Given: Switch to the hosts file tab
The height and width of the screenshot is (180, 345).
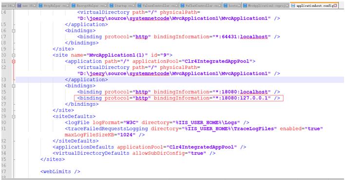Looking at the screenshot, I should tap(232, 5).
